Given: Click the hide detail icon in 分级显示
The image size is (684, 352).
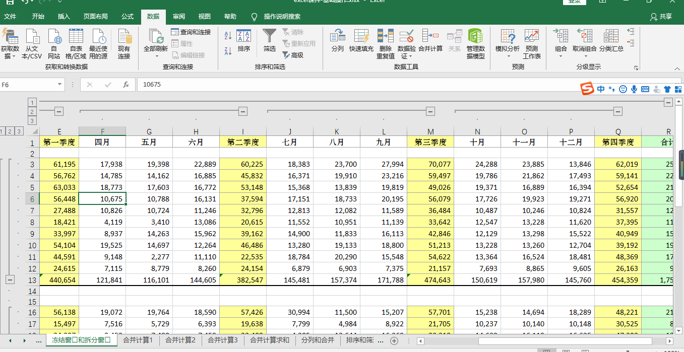Looking at the screenshot, I should [x=631, y=42].
